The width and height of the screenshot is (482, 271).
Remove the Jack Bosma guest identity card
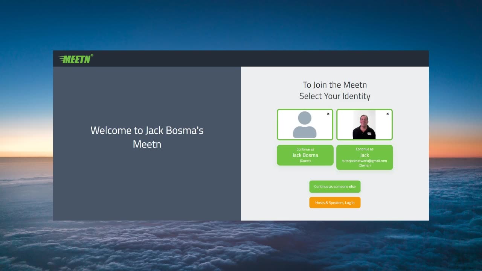point(328,114)
